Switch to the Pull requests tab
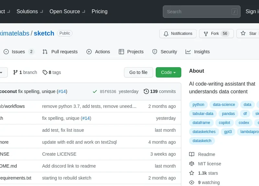 [x=60, y=52]
